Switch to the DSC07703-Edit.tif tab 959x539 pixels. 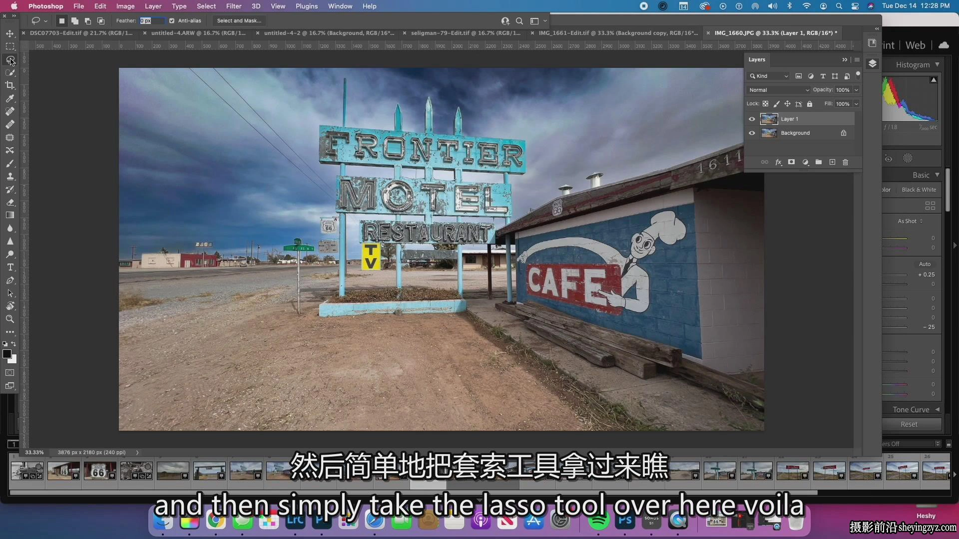tap(81, 33)
